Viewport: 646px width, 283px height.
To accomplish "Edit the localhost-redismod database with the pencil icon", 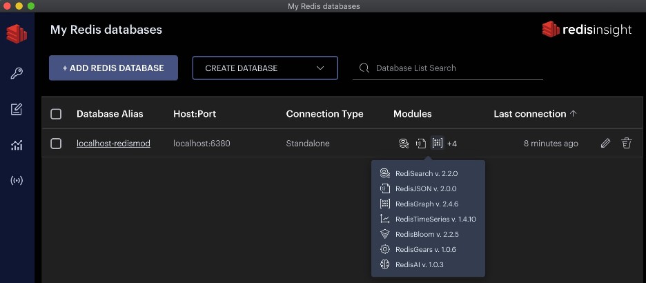I will coord(605,144).
